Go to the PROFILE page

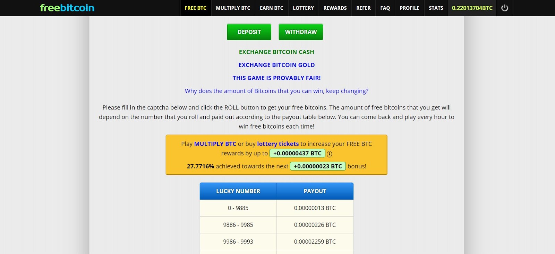(x=409, y=8)
